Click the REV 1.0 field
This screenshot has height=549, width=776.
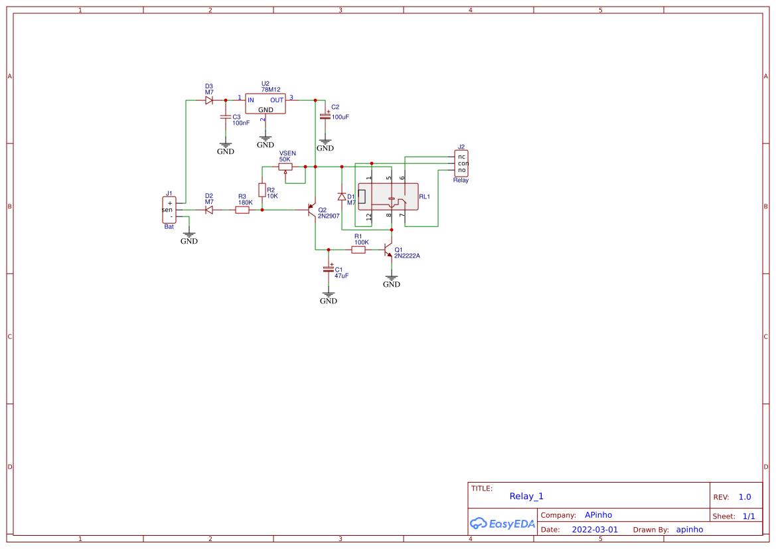(743, 496)
